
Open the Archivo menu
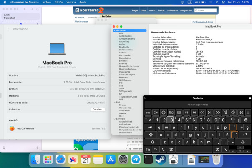(x=47, y=2)
